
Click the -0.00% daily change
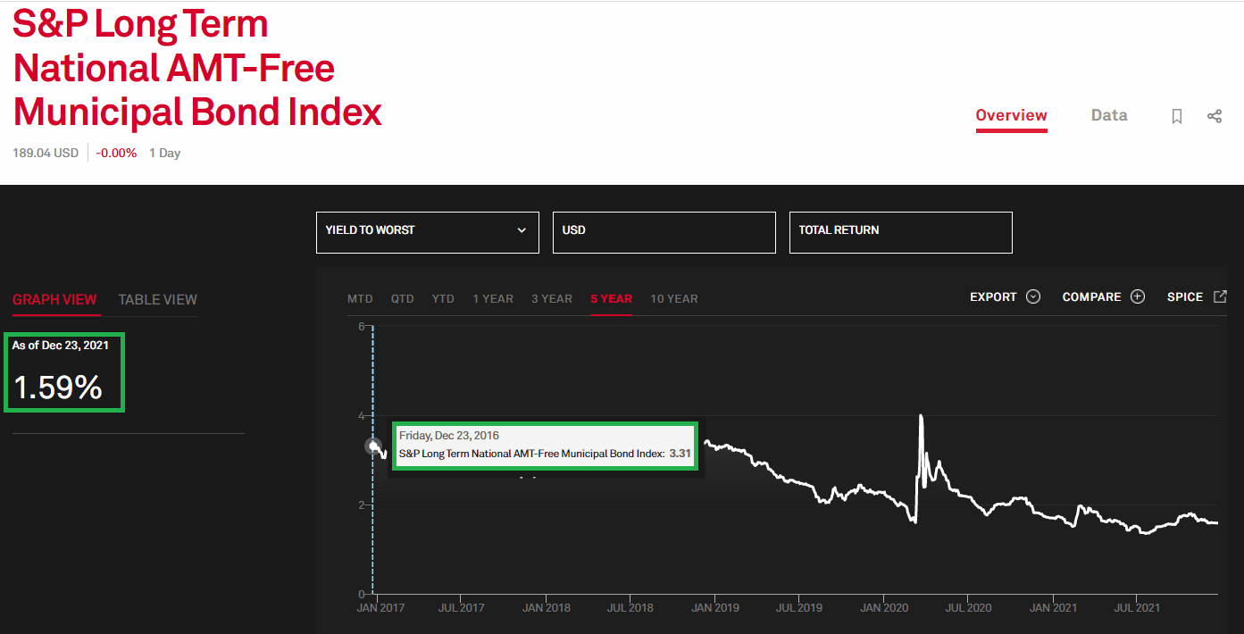[x=116, y=153]
